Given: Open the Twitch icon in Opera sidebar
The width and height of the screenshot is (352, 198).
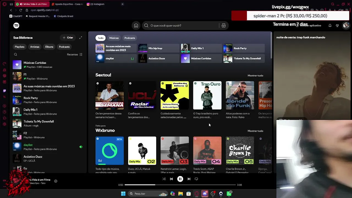Looking at the screenshot, I should [x=4, y=91].
